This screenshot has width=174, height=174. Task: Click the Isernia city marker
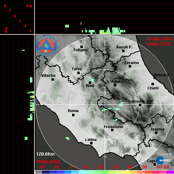[x=156, y=133]
